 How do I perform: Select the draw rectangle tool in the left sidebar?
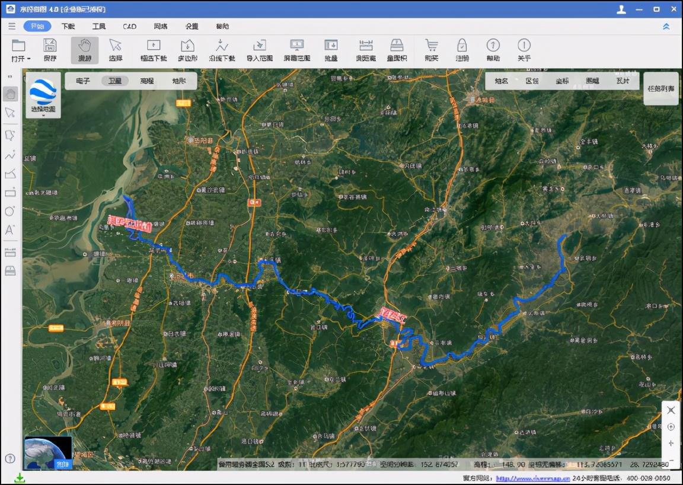[x=10, y=192]
